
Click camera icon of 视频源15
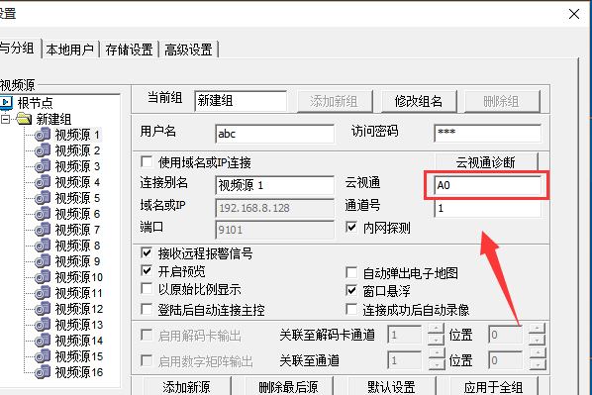coord(43,356)
